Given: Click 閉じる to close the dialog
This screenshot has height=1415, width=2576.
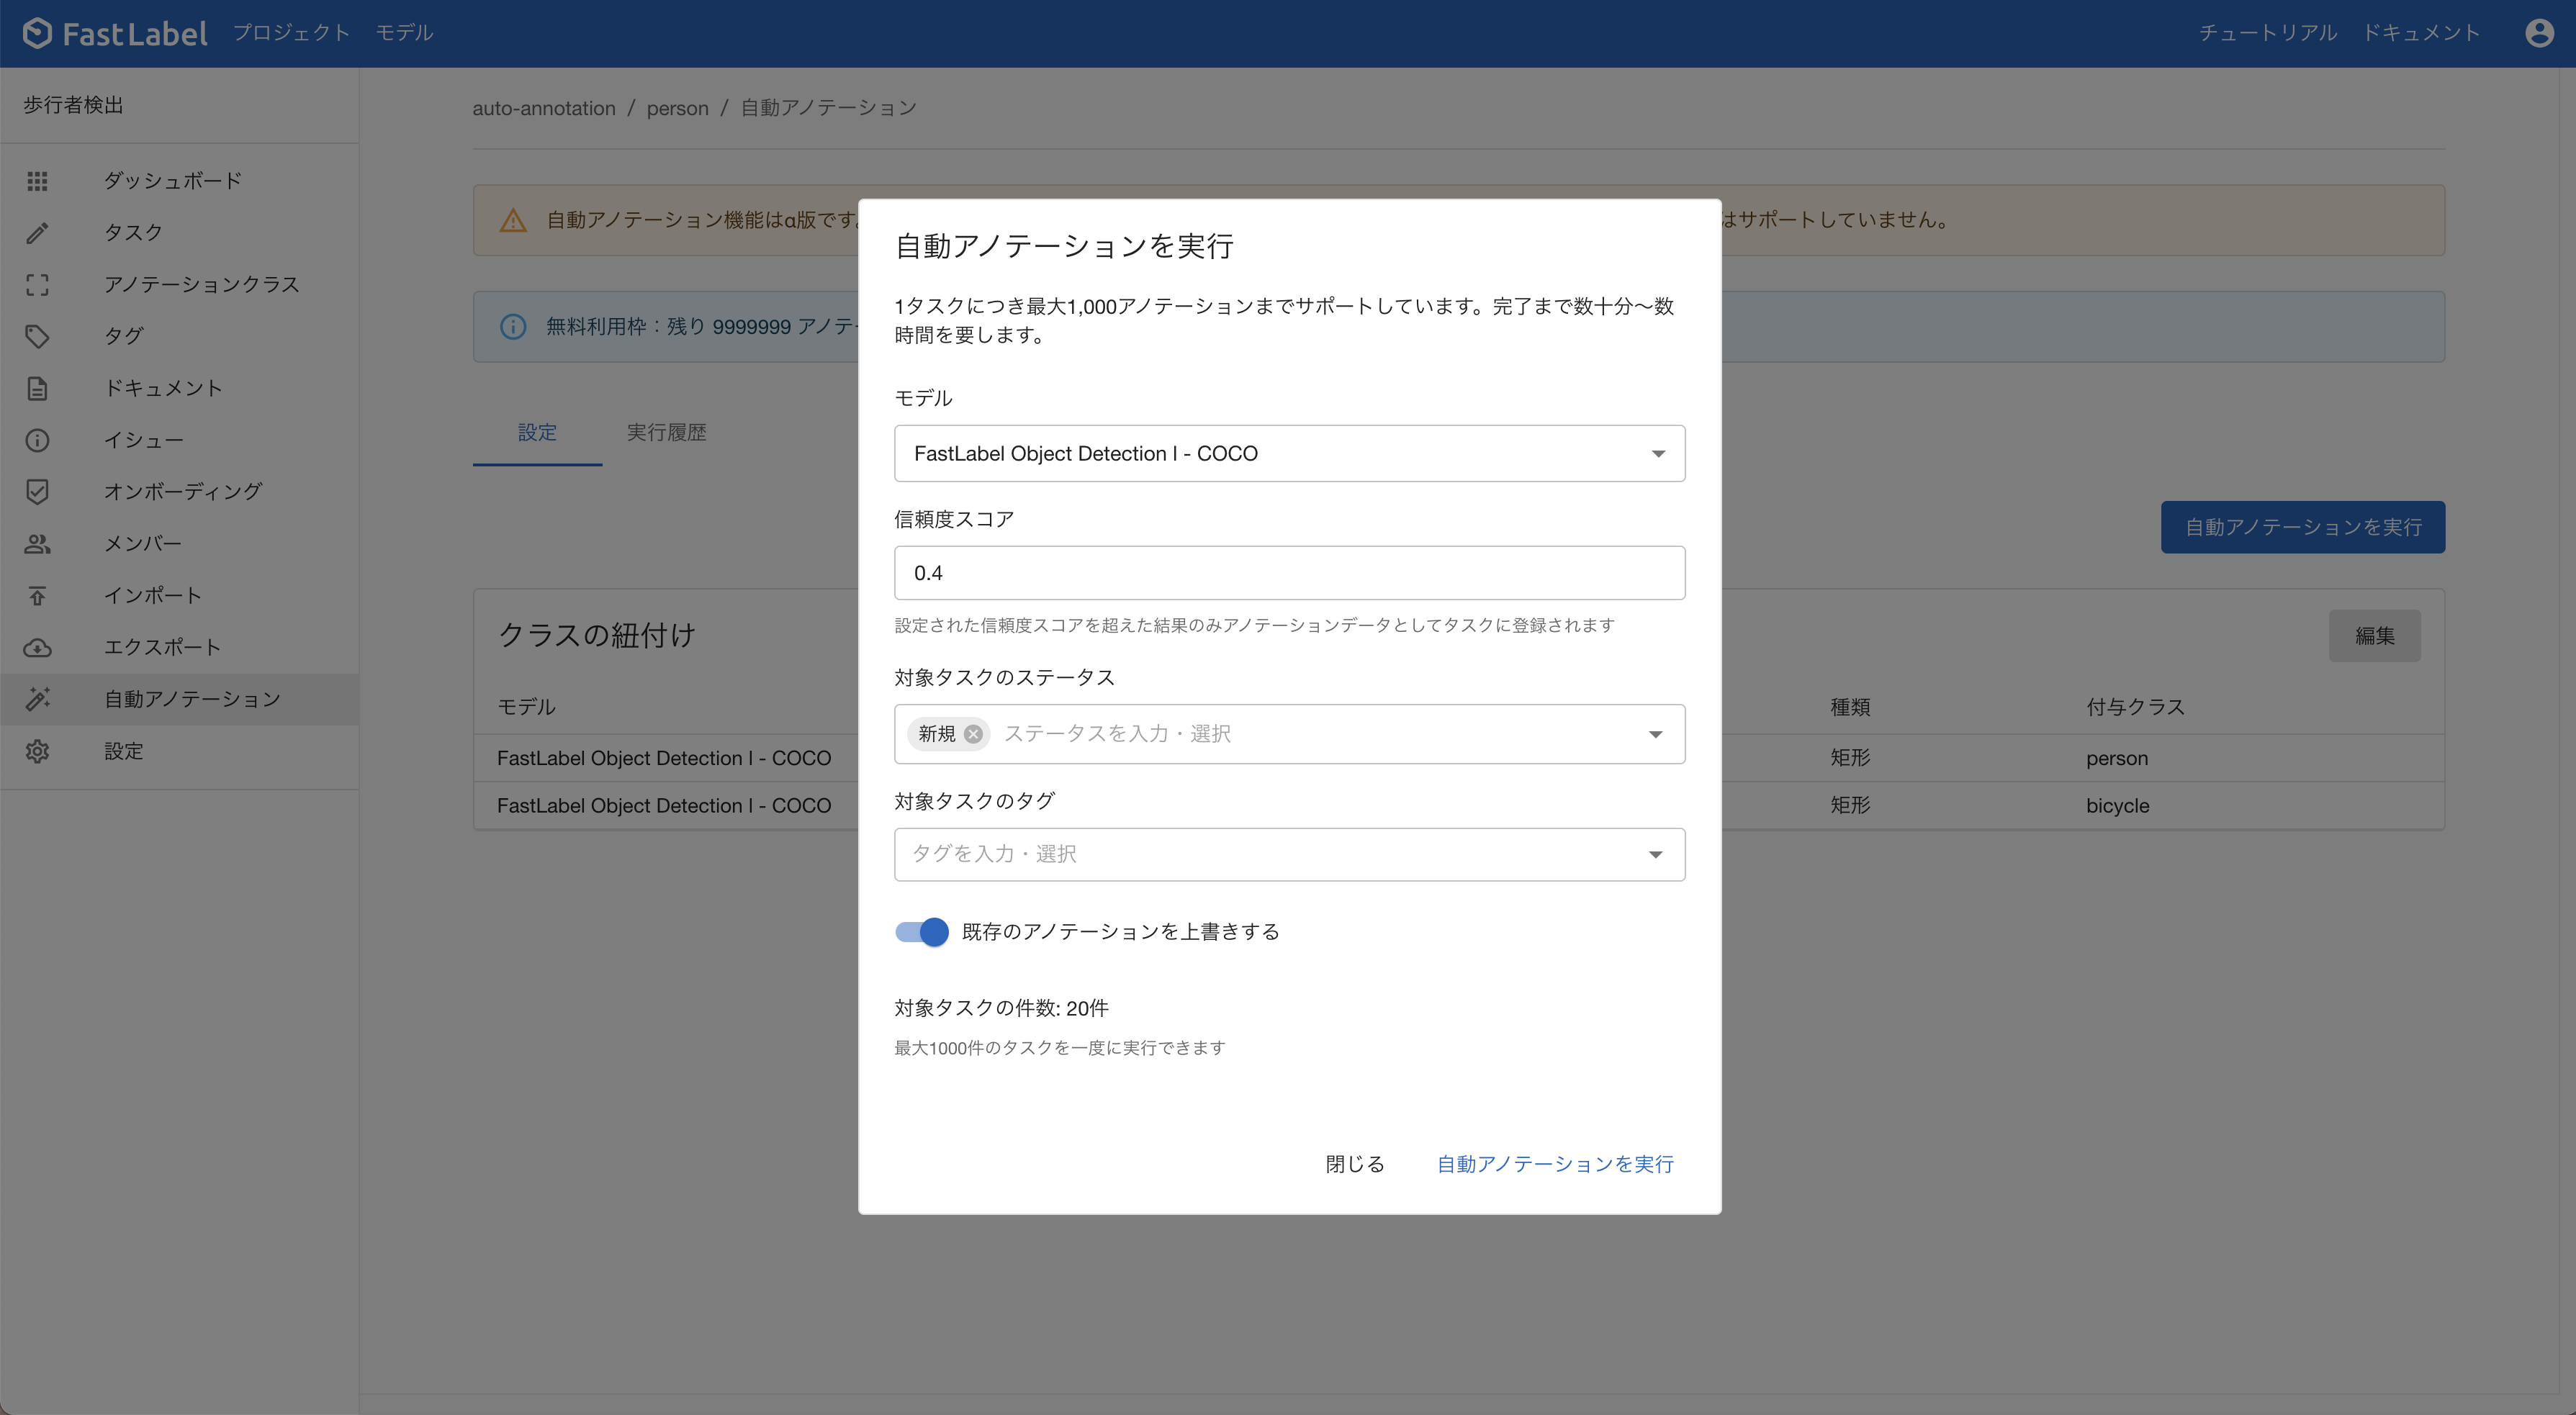Looking at the screenshot, I should [x=1354, y=1164].
